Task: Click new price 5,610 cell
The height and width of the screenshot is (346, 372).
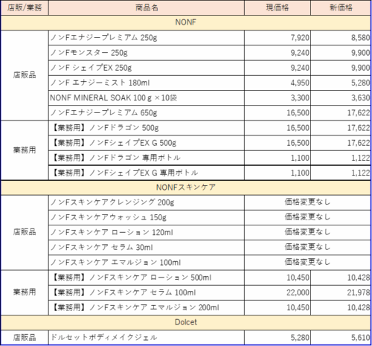Action: tap(341, 338)
